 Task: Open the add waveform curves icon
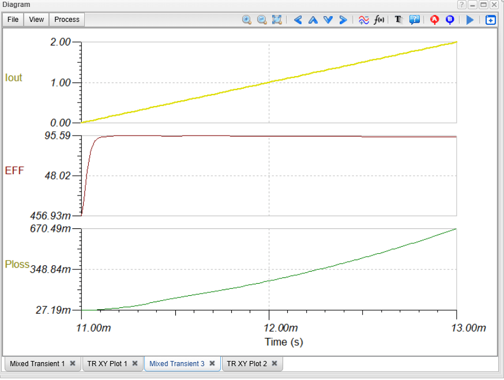364,20
